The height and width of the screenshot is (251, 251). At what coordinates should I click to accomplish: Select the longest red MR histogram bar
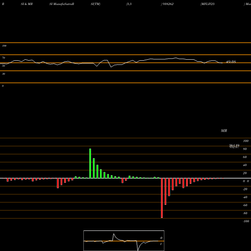point(162,198)
